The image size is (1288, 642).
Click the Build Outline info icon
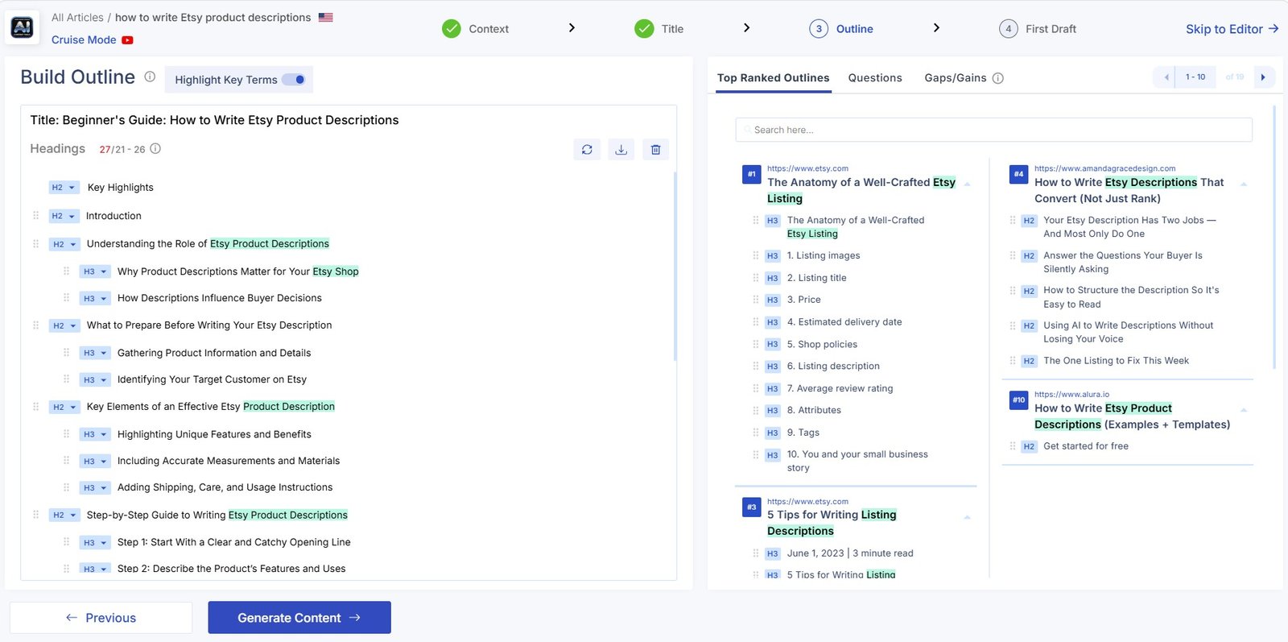150,77
